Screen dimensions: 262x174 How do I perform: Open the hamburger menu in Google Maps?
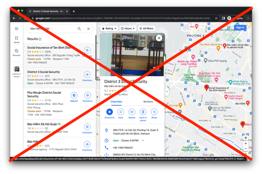click(16, 29)
